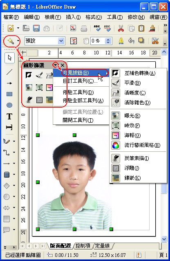
Task: Export directly as PDF icon
Action: coord(73,28)
